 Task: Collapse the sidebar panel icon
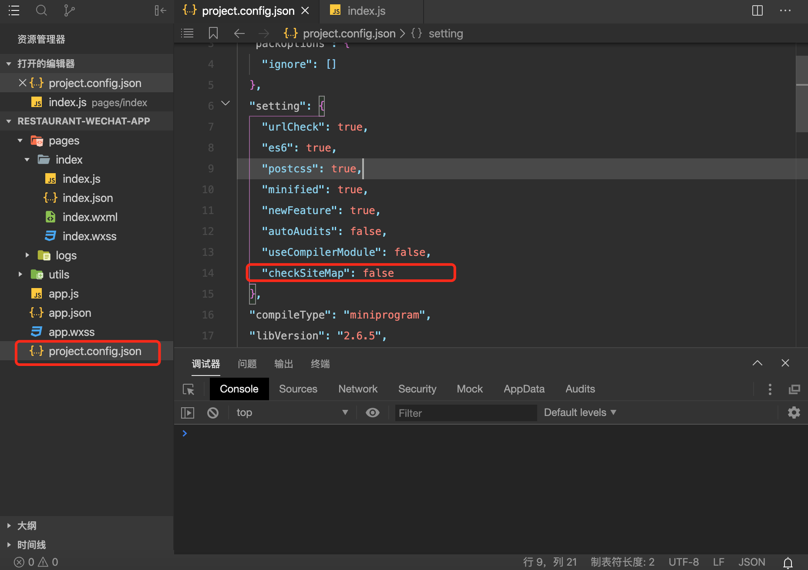point(160,10)
